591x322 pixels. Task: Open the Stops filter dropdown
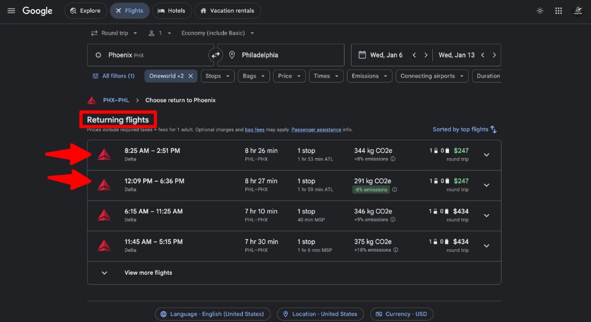pyautogui.click(x=218, y=76)
